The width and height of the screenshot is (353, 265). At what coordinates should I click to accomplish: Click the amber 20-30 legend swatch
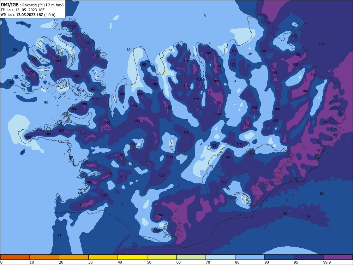[74, 257]
